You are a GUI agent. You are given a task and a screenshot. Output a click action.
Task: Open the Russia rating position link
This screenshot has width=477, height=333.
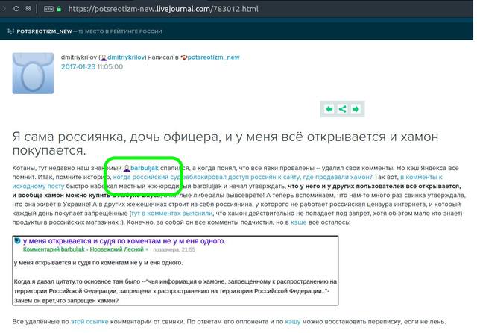pyautogui.click(x=120, y=31)
